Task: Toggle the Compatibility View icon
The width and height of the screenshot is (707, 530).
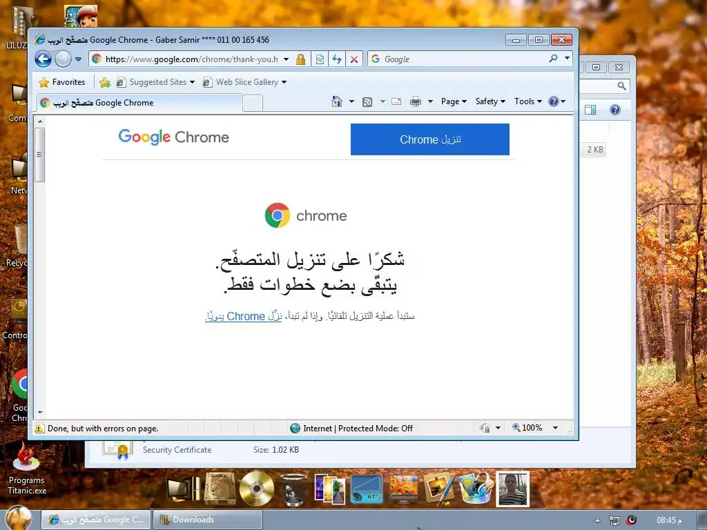Action: [320, 59]
